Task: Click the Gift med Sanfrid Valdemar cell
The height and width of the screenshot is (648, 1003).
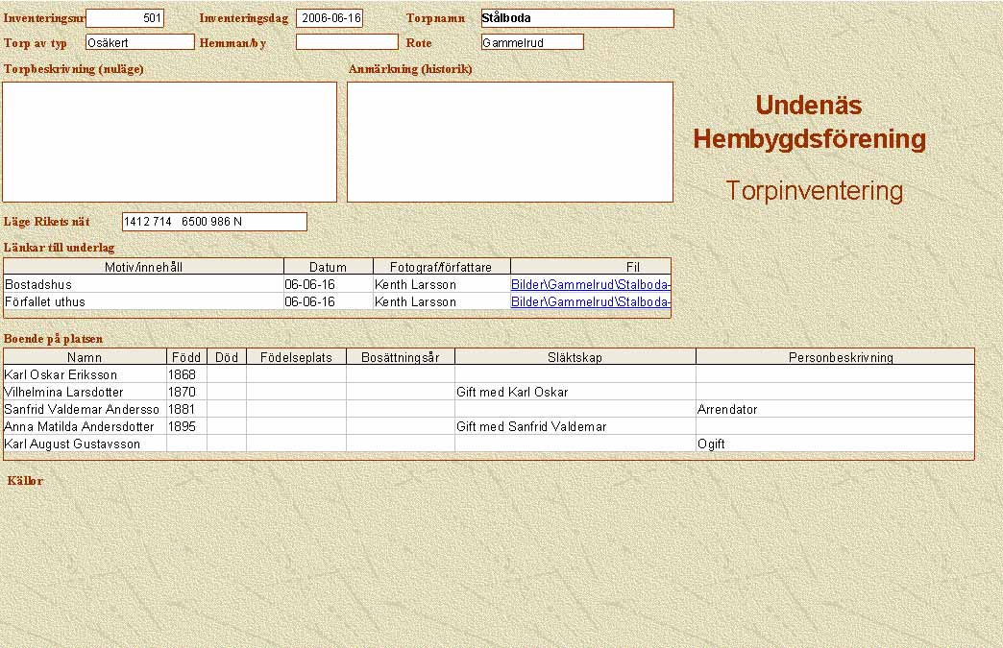Action: (575, 427)
